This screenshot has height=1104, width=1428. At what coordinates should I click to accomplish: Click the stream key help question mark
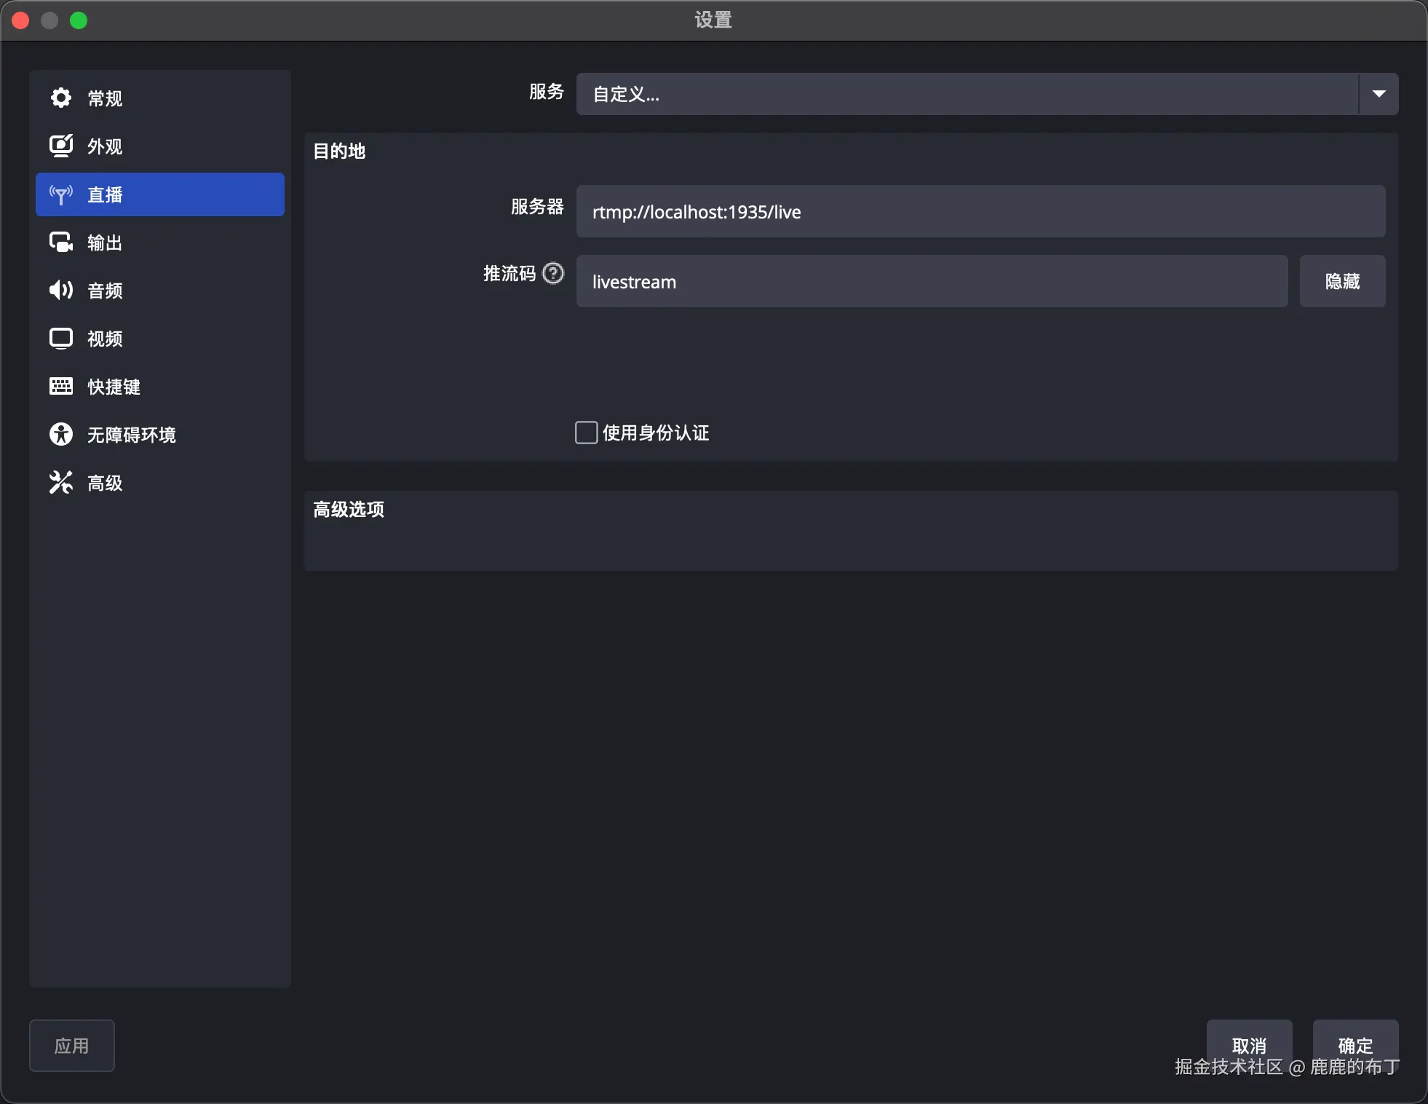click(x=553, y=273)
